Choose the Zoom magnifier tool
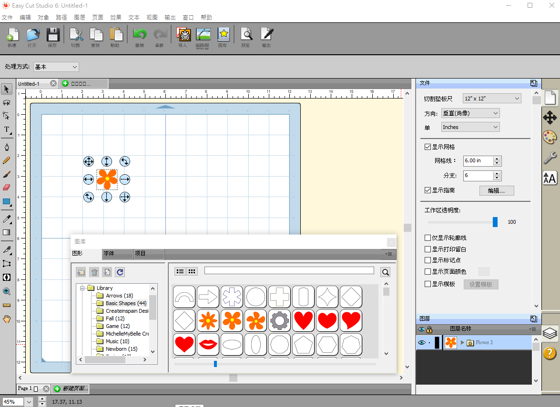 [7, 291]
